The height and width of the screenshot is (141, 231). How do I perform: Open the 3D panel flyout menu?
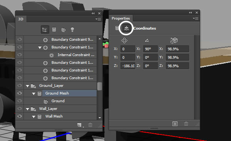pyautogui.click(x=98, y=19)
